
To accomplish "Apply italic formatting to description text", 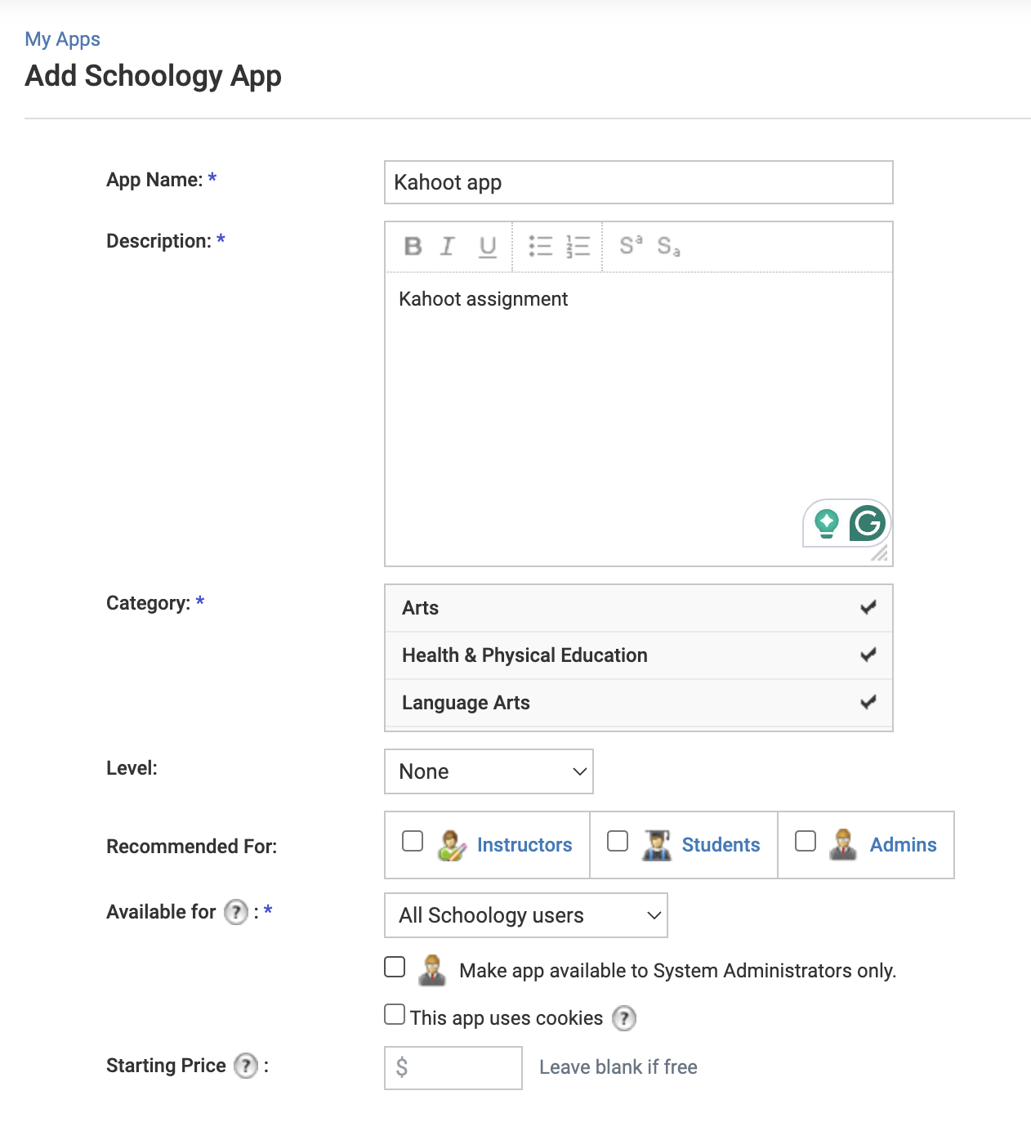I will (448, 247).
